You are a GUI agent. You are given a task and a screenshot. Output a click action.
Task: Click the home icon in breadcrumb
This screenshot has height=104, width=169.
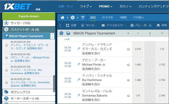(63, 17)
